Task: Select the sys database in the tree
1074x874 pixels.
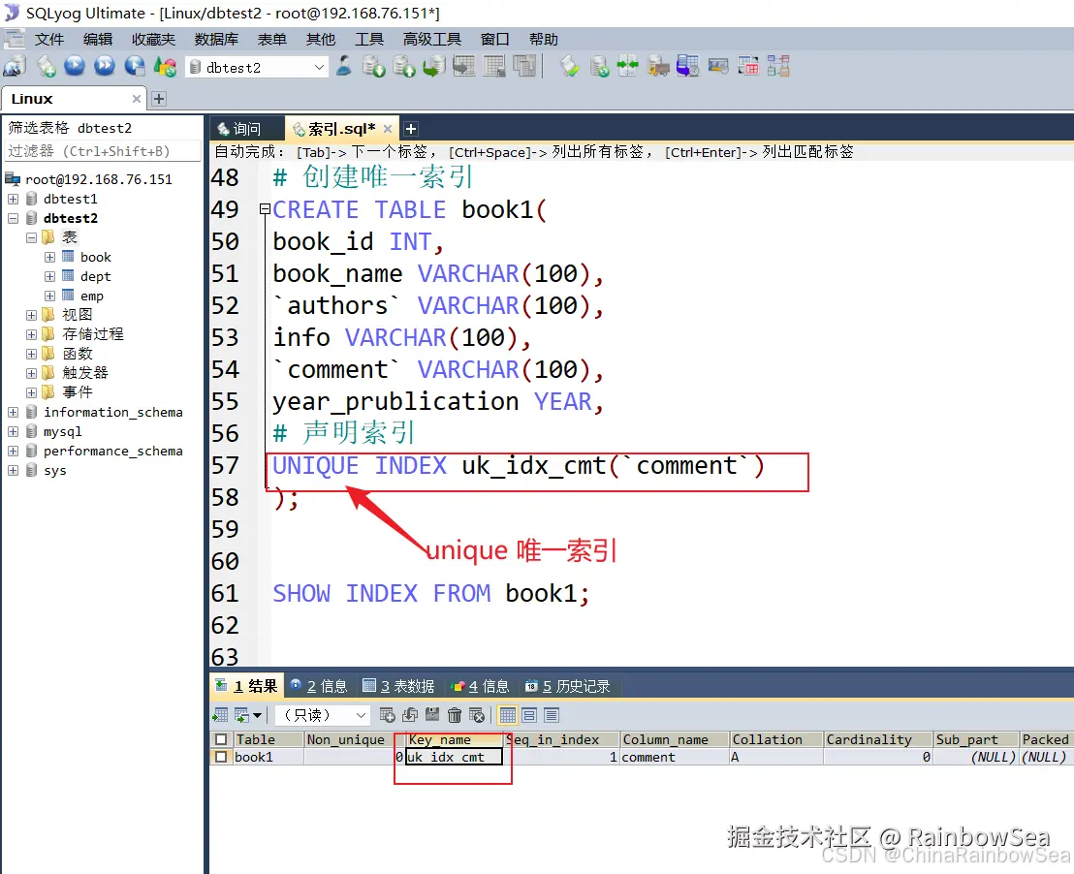Action: coord(55,471)
